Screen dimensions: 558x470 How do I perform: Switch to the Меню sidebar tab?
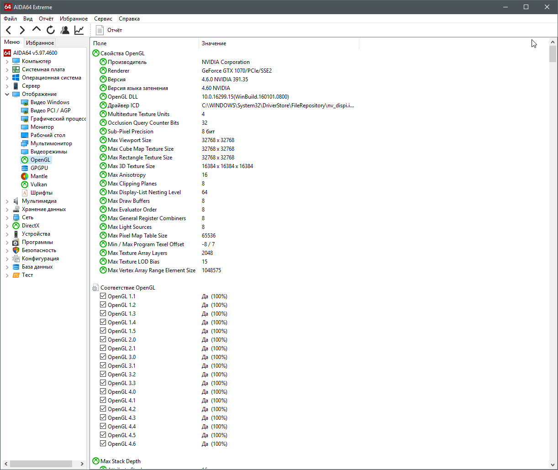pyautogui.click(x=12, y=42)
